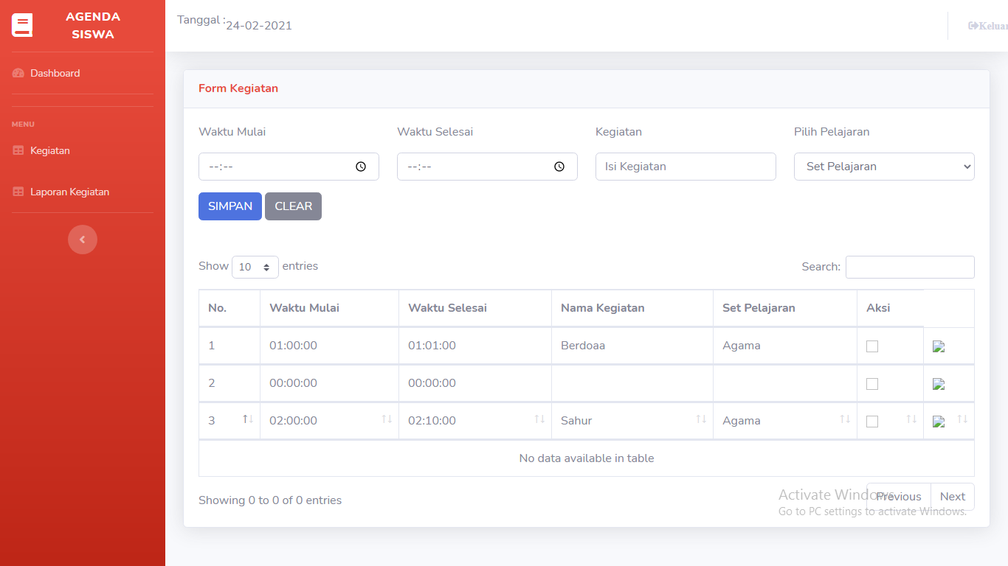Go to Previous page of table
1008x566 pixels.
point(898,497)
